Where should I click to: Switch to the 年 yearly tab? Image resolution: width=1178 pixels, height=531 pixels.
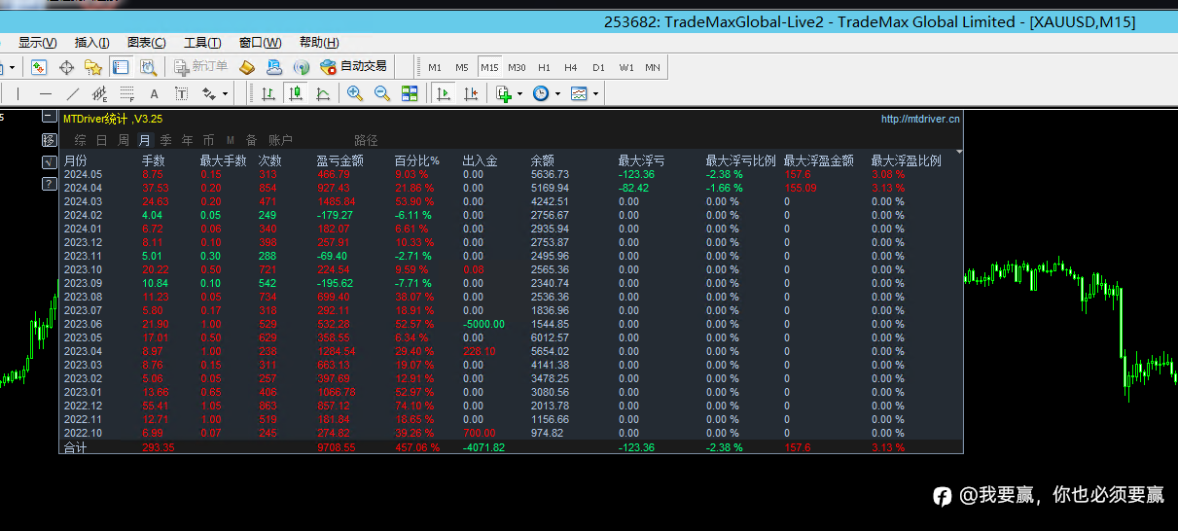(188, 140)
